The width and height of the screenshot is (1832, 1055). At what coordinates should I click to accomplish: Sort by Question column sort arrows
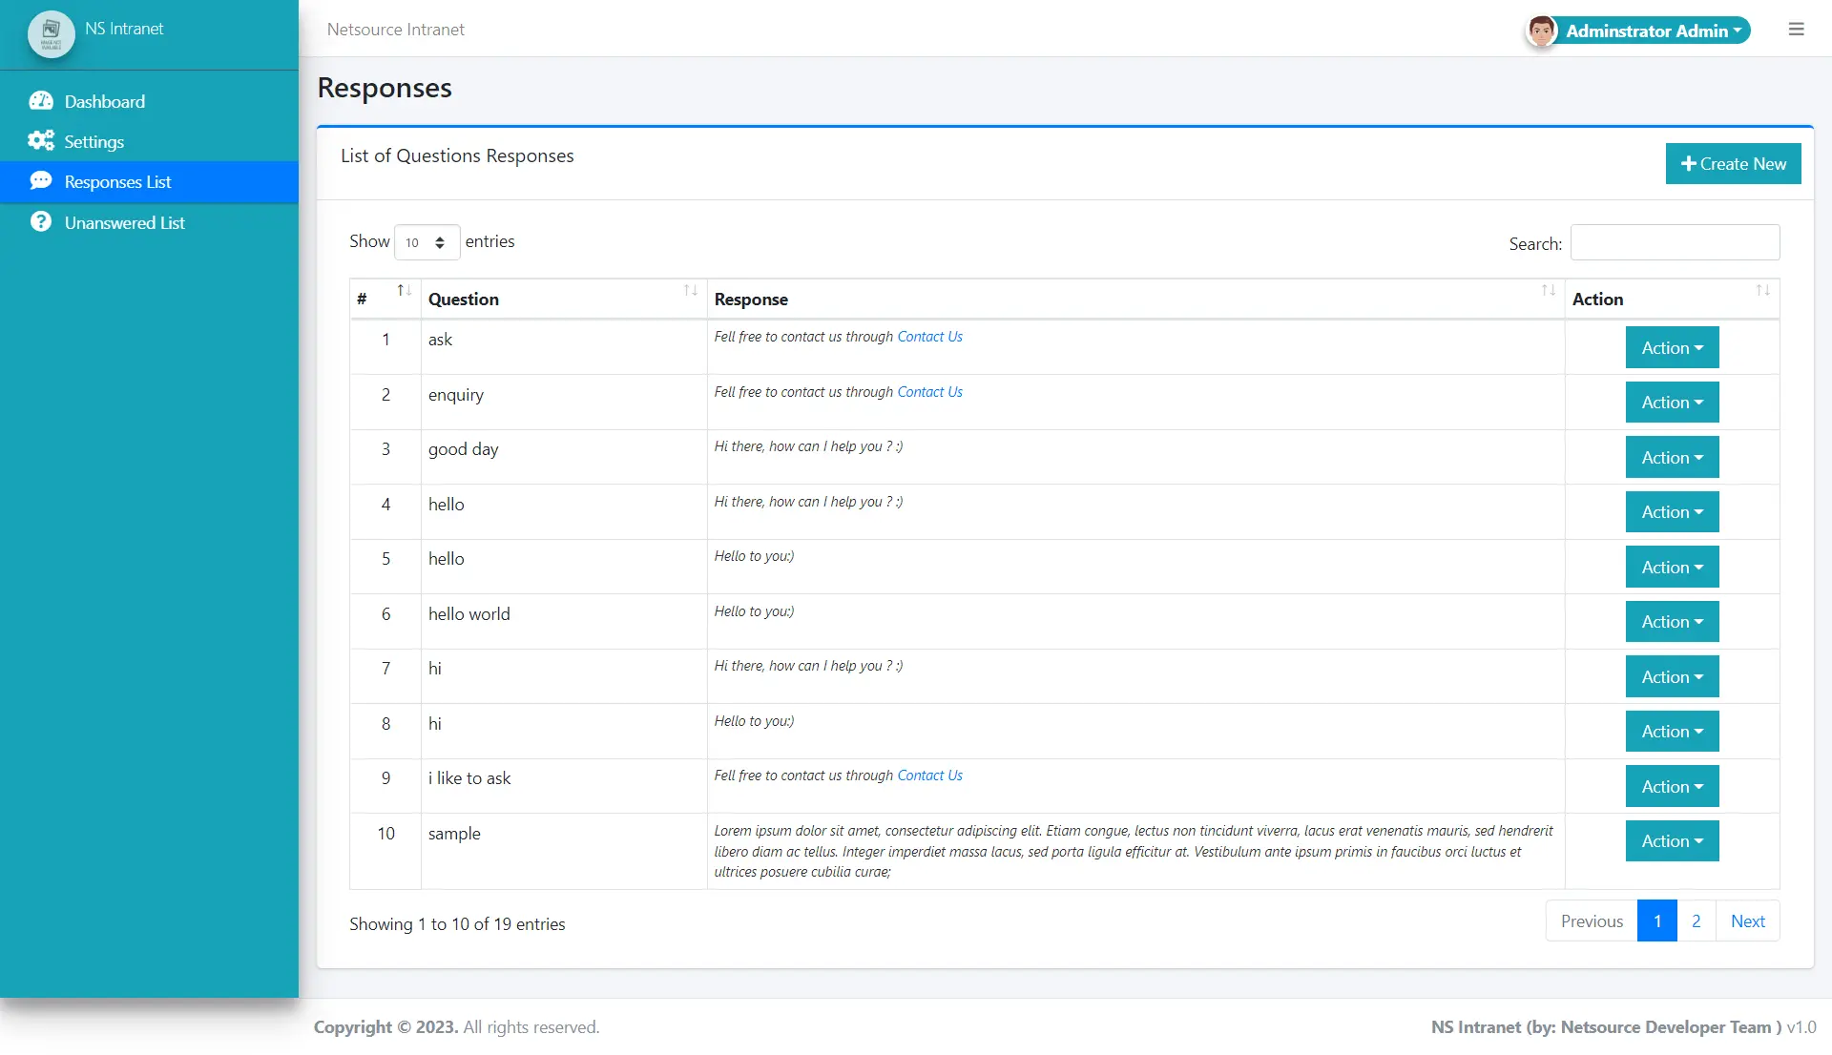tap(691, 291)
